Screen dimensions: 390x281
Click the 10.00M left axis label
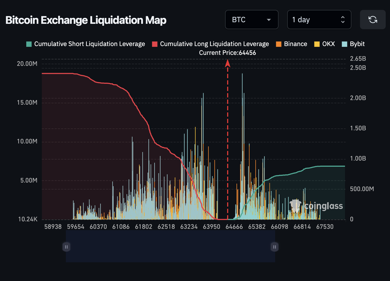click(27, 141)
